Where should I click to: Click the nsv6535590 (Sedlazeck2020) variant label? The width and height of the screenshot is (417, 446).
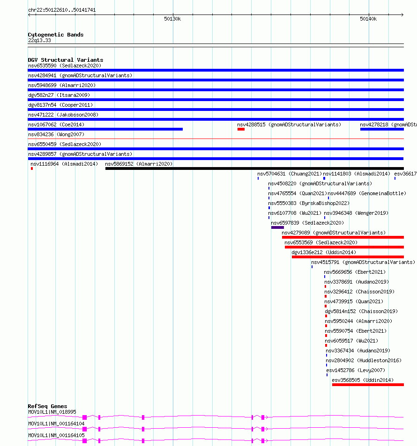tap(65, 66)
